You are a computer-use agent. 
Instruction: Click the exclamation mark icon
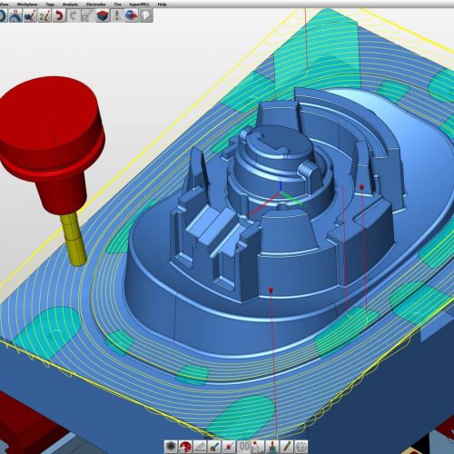pyautogui.click(x=117, y=15)
